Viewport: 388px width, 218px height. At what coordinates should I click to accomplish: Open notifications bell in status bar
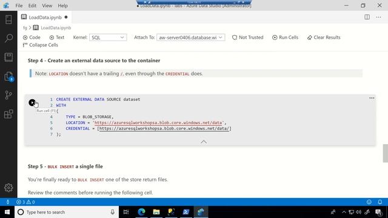point(380,202)
